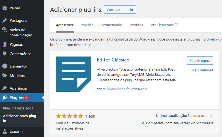
Task: Click the Postagens pushpin icon
Action: tap(5, 20)
